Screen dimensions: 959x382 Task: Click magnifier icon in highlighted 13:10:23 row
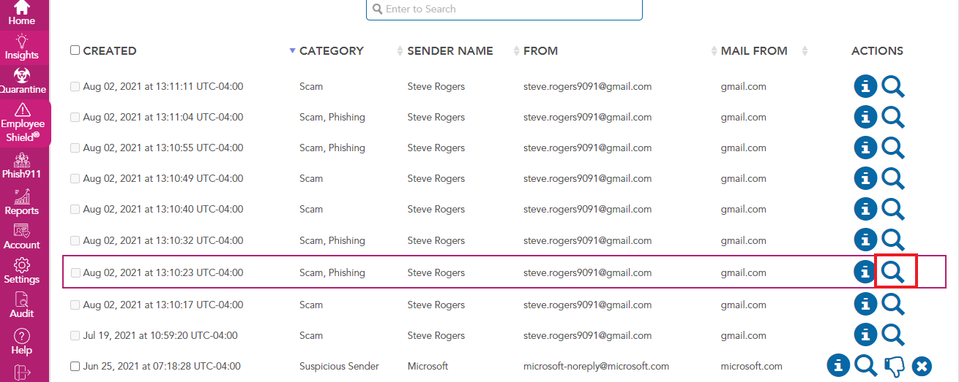pos(892,272)
